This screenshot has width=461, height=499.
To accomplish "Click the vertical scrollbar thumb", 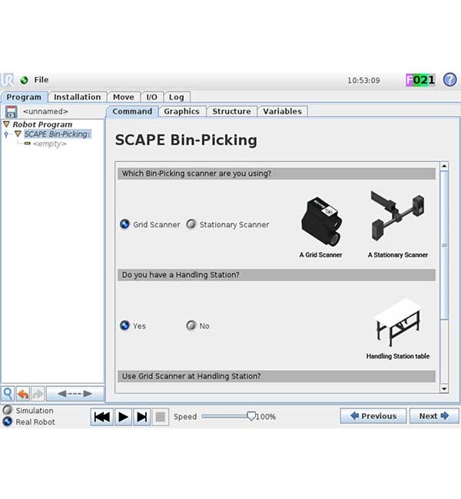I will click(x=444, y=245).
